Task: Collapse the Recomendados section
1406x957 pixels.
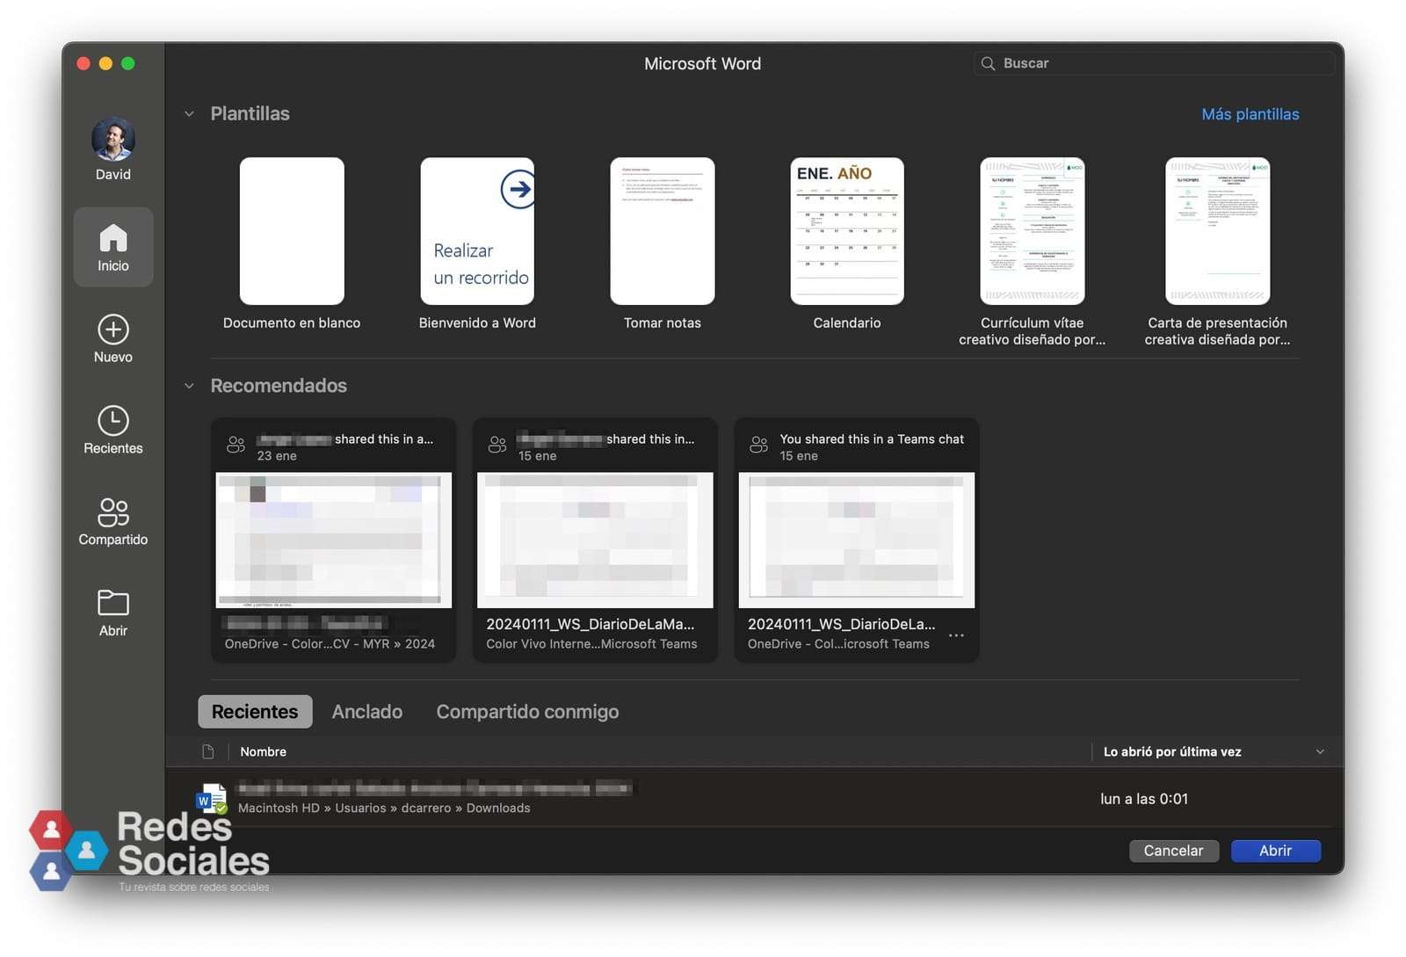Action: click(x=189, y=386)
